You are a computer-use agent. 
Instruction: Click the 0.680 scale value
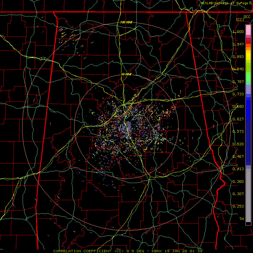(x=238, y=107)
